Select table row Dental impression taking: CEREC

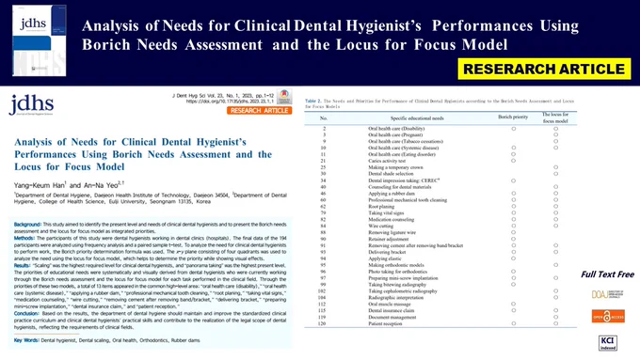(440, 180)
